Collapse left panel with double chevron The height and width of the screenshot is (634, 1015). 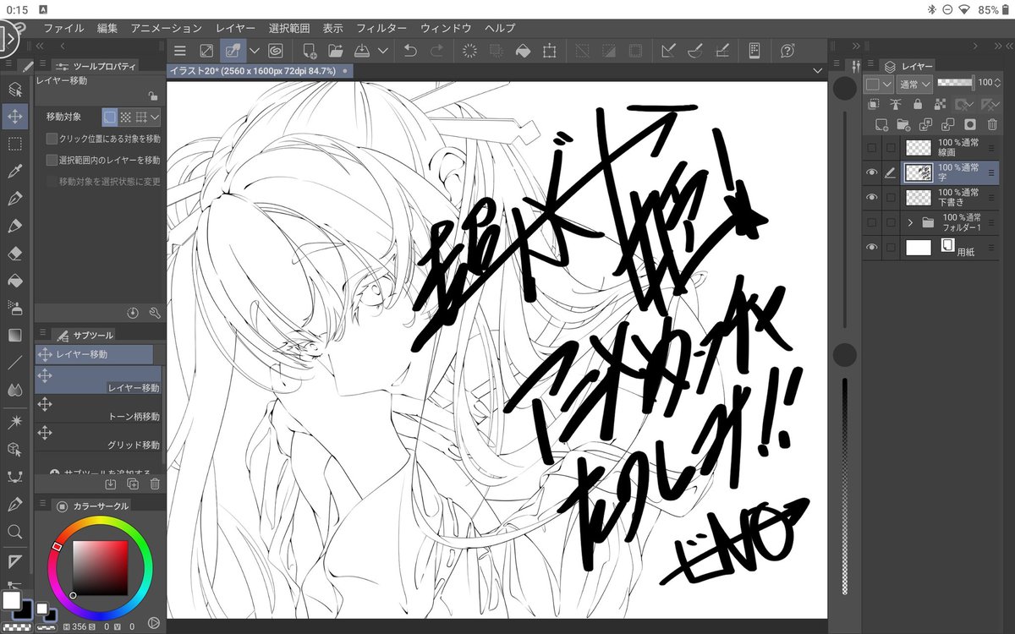(x=40, y=46)
